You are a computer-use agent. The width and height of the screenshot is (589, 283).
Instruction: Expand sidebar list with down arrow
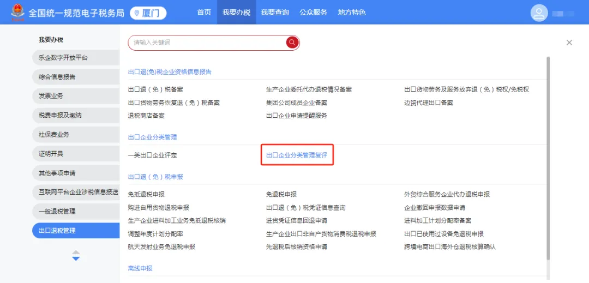click(76, 258)
